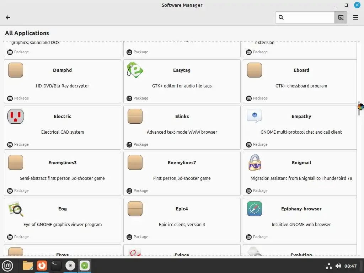Screen dimensions: 364x273
Task: Click the Eog title
Action: pyautogui.click(x=63, y=209)
